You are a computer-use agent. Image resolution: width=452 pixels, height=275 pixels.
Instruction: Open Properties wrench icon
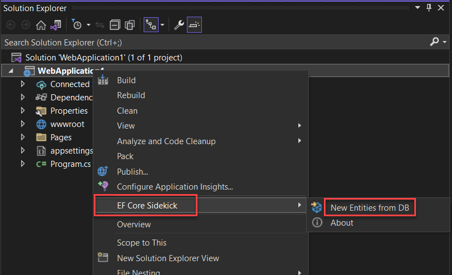click(x=179, y=25)
